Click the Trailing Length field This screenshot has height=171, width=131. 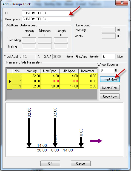[x=61, y=46]
